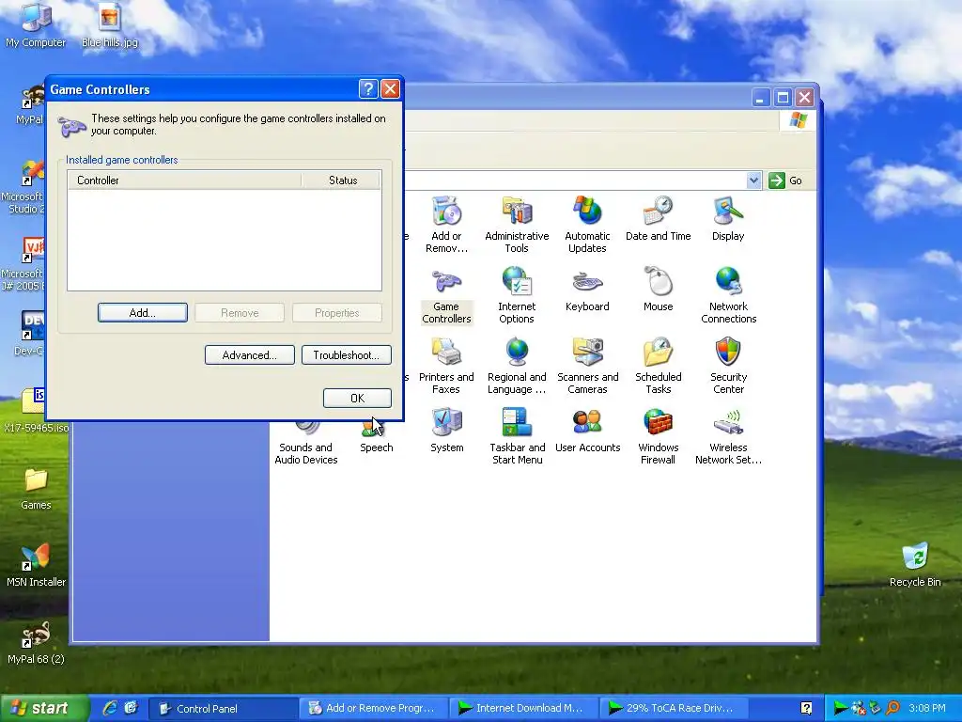Select Game Controllers icon in Control Panel
The width and height of the screenshot is (962, 722).
[446, 294]
